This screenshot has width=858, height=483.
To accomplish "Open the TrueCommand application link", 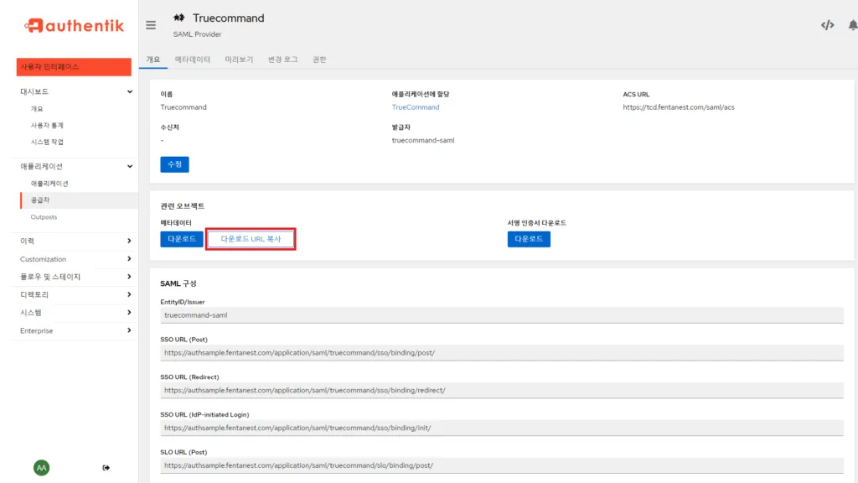I will (416, 106).
